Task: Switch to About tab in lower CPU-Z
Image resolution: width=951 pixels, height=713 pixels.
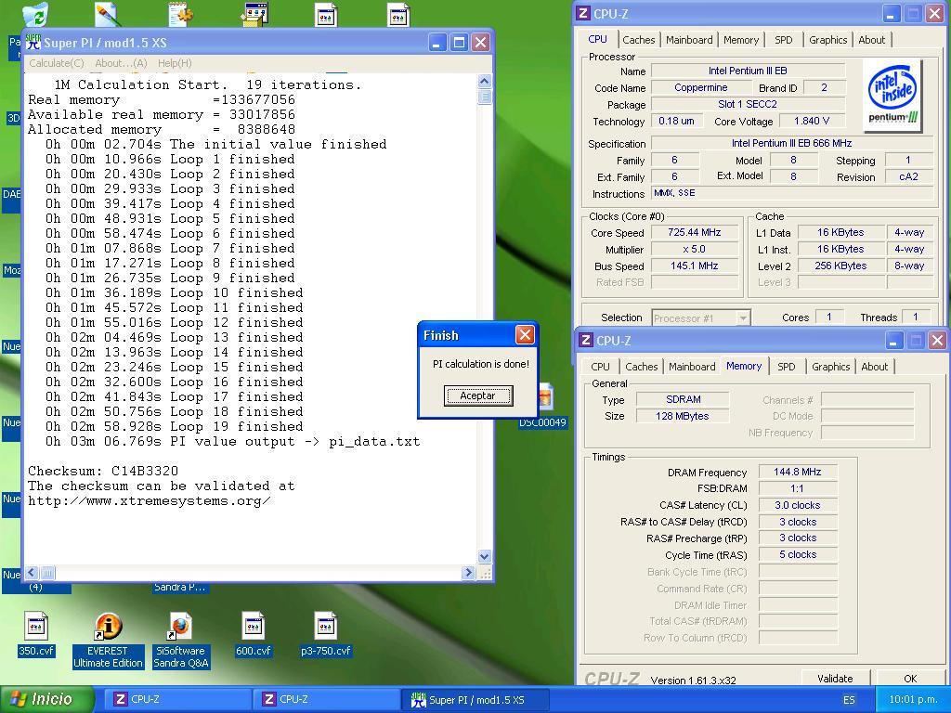Action: point(874,367)
